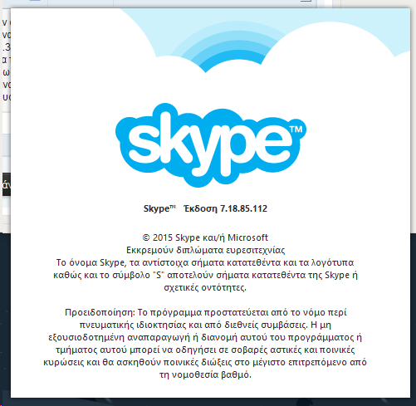Screen dimensions: 416x406
Task: Click the TM mark inside the Skype logo
Action: click(296, 130)
